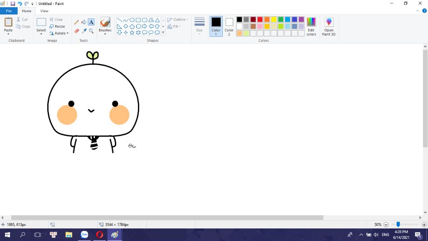Image resolution: width=428 pixels, height=241 pixels.
Task: Pick the red color swatch
Action: 260,19
